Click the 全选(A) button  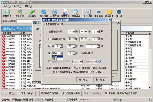click(10, 94)
